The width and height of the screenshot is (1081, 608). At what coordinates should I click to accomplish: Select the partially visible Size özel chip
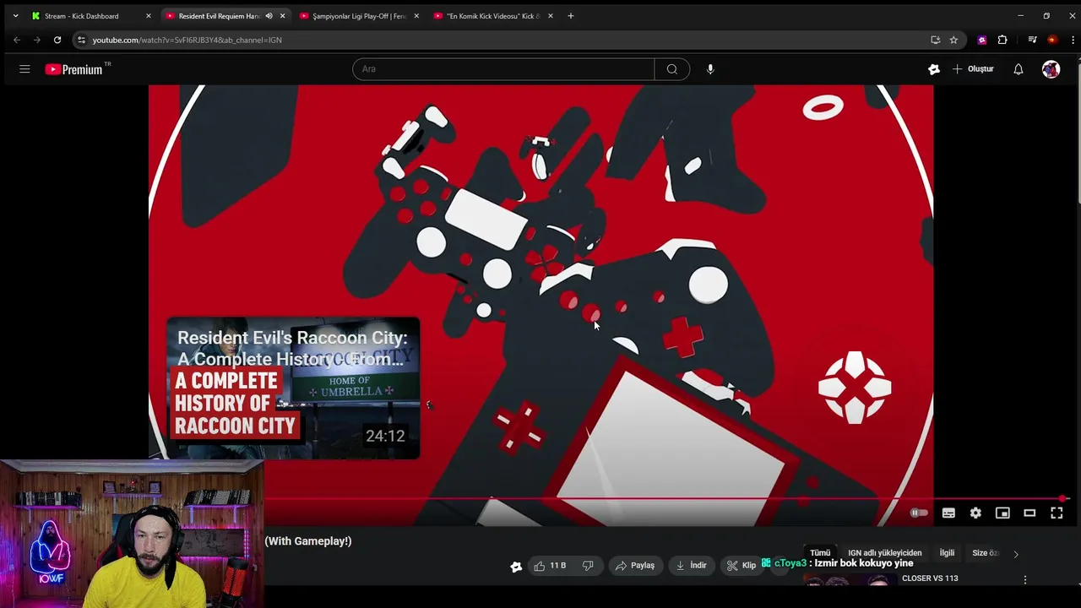986,553
